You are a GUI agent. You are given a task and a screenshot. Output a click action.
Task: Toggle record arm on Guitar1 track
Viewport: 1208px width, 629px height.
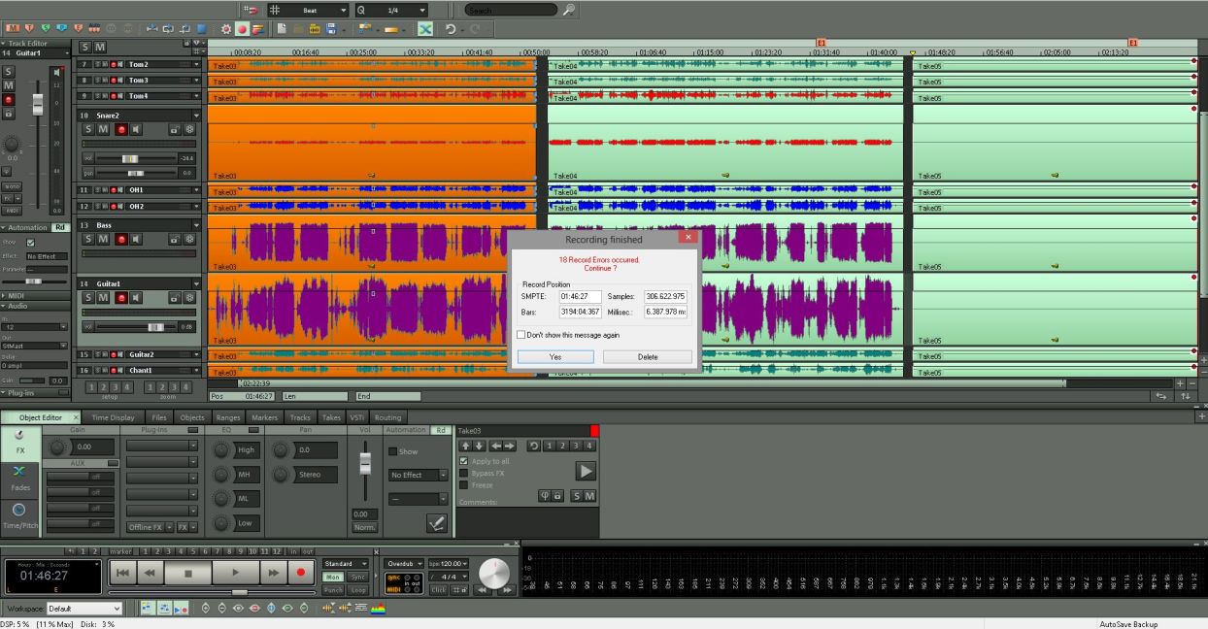(x=121, y=298)
